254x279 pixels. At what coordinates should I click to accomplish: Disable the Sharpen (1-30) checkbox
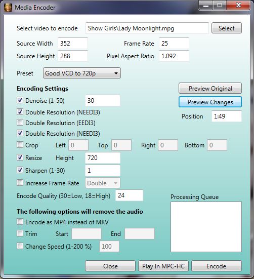20,170
